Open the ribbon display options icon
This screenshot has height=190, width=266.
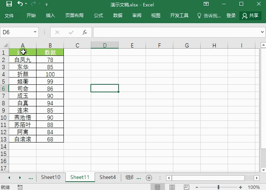pos(206,4)
